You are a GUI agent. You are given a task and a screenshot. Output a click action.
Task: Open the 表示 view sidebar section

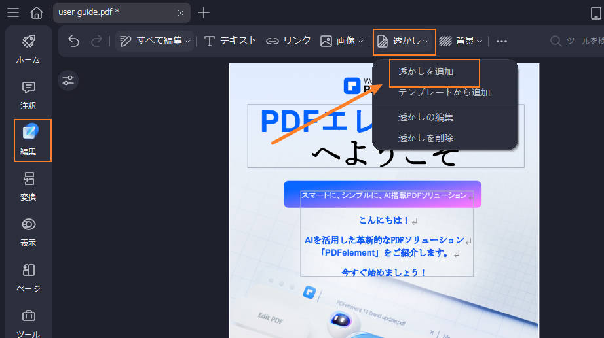tap(29, 232)
